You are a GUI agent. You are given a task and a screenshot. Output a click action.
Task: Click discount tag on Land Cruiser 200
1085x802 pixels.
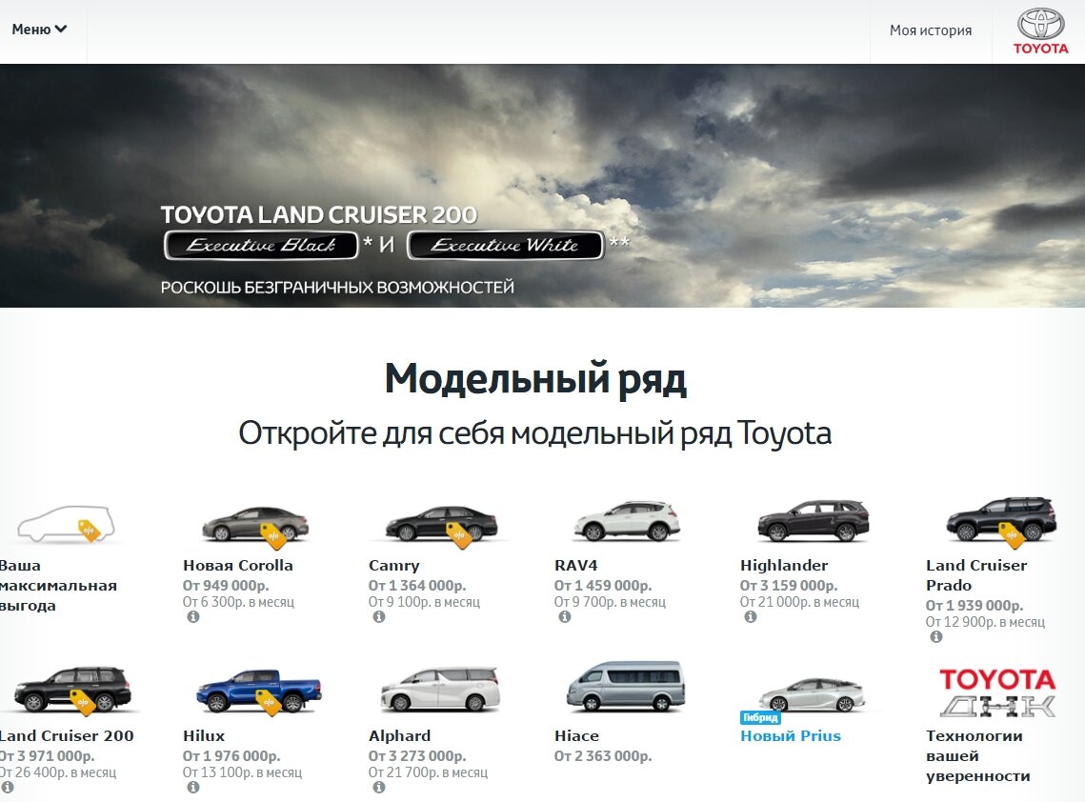(83, 702)
